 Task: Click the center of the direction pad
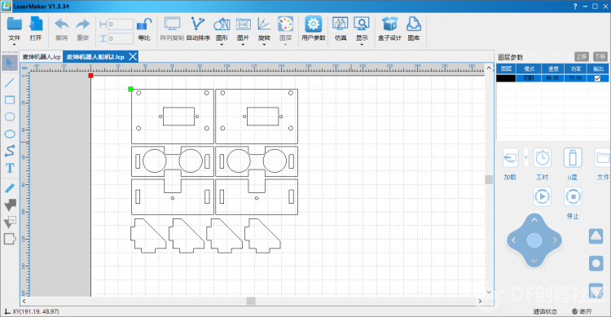534,240
